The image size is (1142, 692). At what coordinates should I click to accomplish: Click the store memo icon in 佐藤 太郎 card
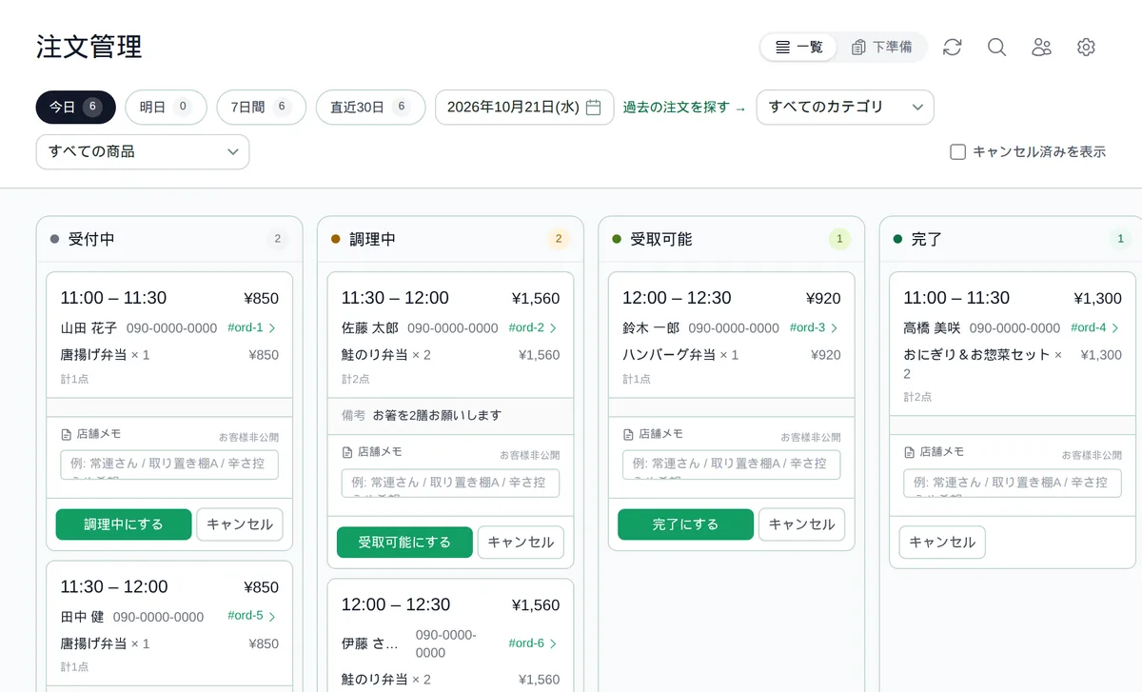point(347,452)
